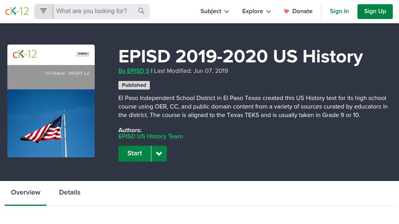The width and height of the screenshot is (399, 224).
Task: Open the CK-12 home logo
Action: [17, 11]
